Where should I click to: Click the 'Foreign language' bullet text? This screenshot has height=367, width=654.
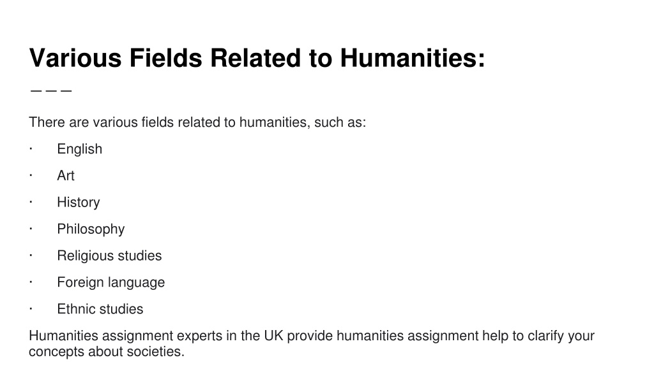point(110,282)
